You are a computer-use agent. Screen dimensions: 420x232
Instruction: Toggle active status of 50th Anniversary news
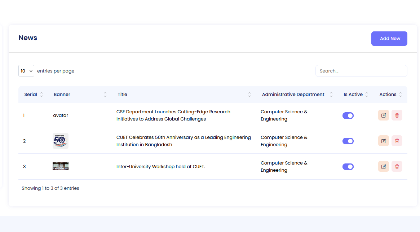348,141
